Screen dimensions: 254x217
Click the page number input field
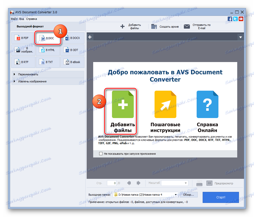coord(112,183)
